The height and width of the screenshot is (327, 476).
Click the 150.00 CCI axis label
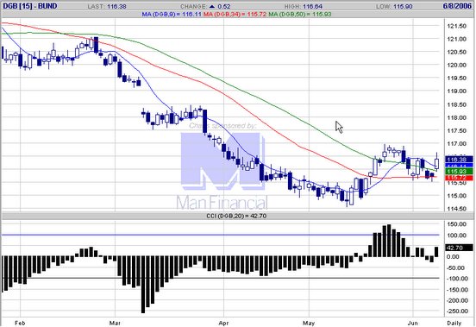(x=456, y=224)
